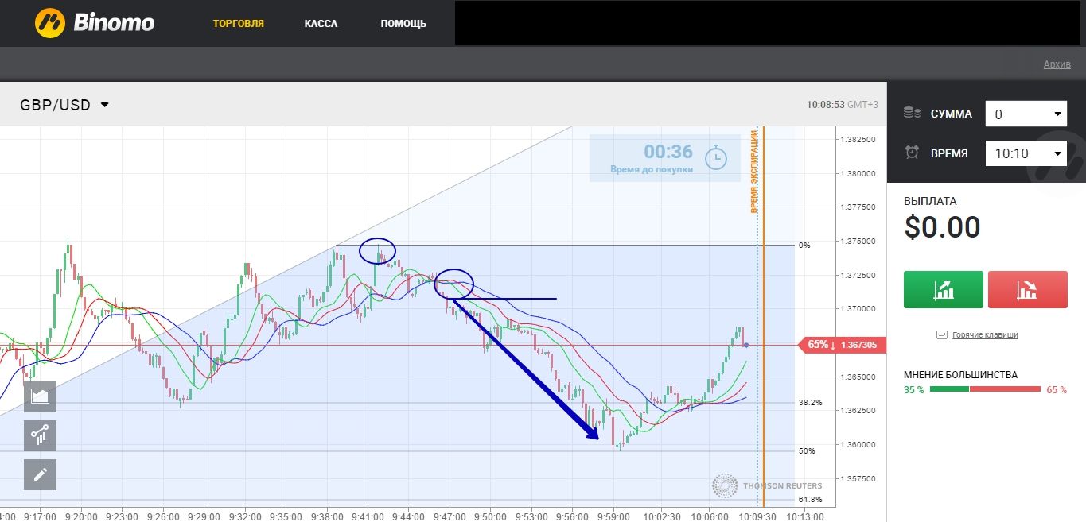Click the red put (down) trade button

coord(1027,289)
